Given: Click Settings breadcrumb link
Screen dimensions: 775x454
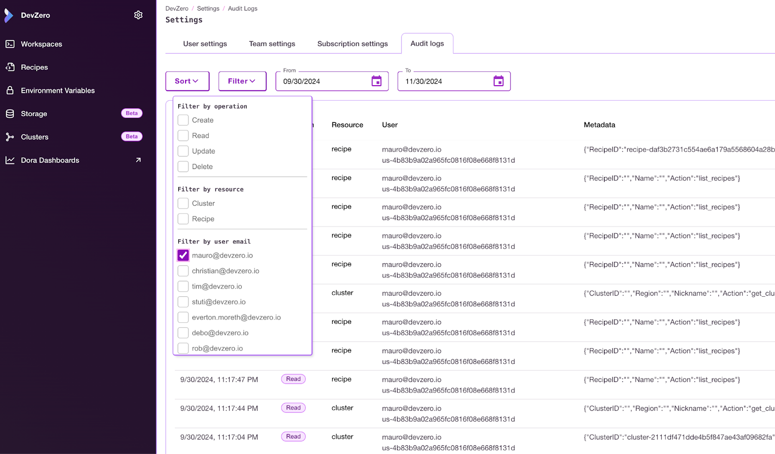Looking at the screenshot, I should coord(208,9).
